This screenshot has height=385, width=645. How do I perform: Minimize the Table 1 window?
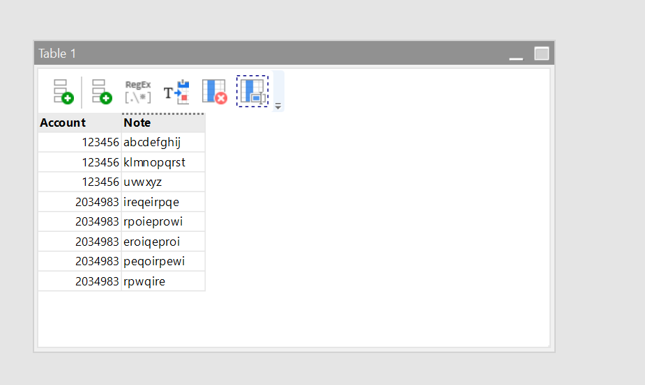coord(516,54)
